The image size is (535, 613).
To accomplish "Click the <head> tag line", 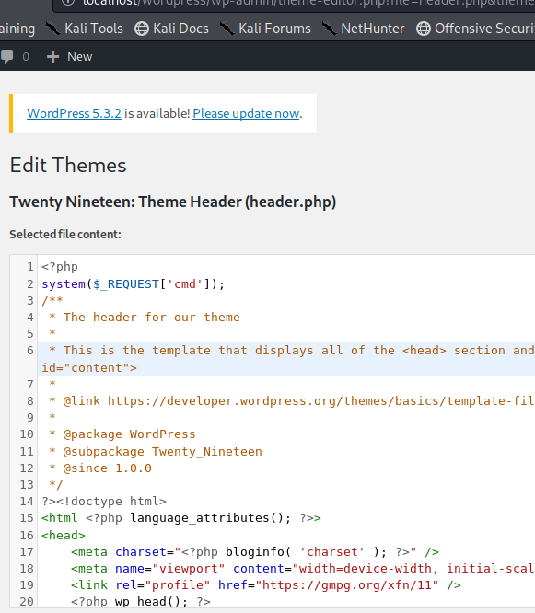I will pos(64,535).
